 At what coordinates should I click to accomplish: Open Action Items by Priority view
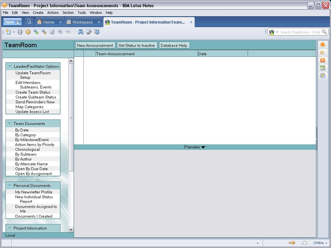coord(35,144)
